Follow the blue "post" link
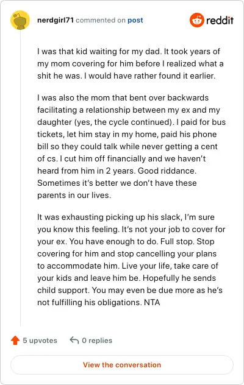The height and width of the screenshot is (385, 244). pyautogui.click(x=135, y=20)
